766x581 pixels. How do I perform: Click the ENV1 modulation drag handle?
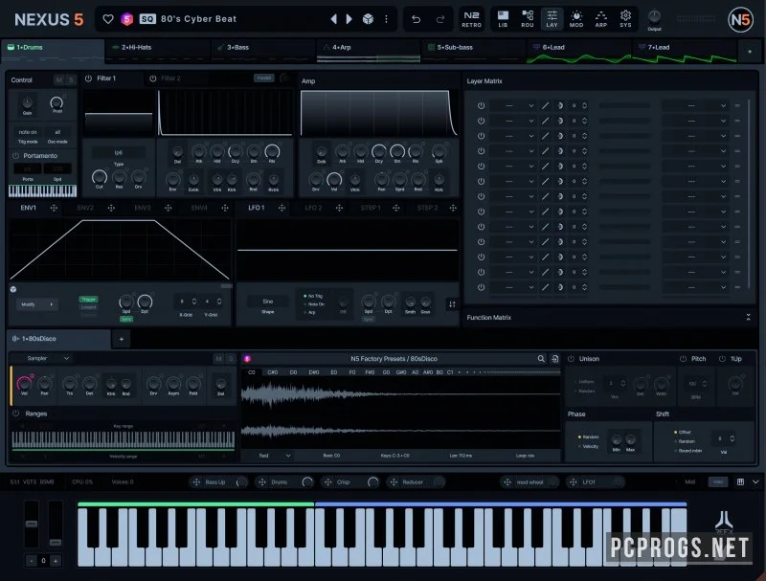[x=54, y=208]
